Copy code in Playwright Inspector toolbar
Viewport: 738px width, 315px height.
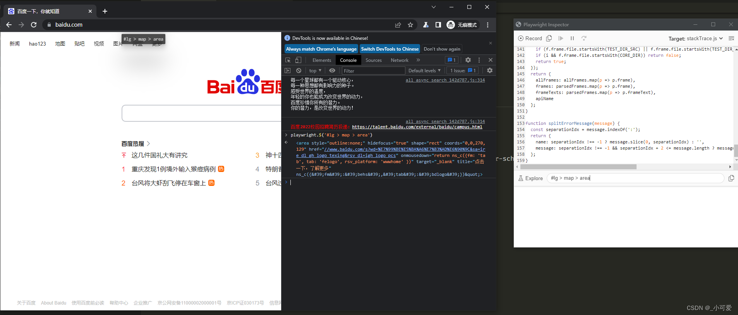tap(549, 38)
